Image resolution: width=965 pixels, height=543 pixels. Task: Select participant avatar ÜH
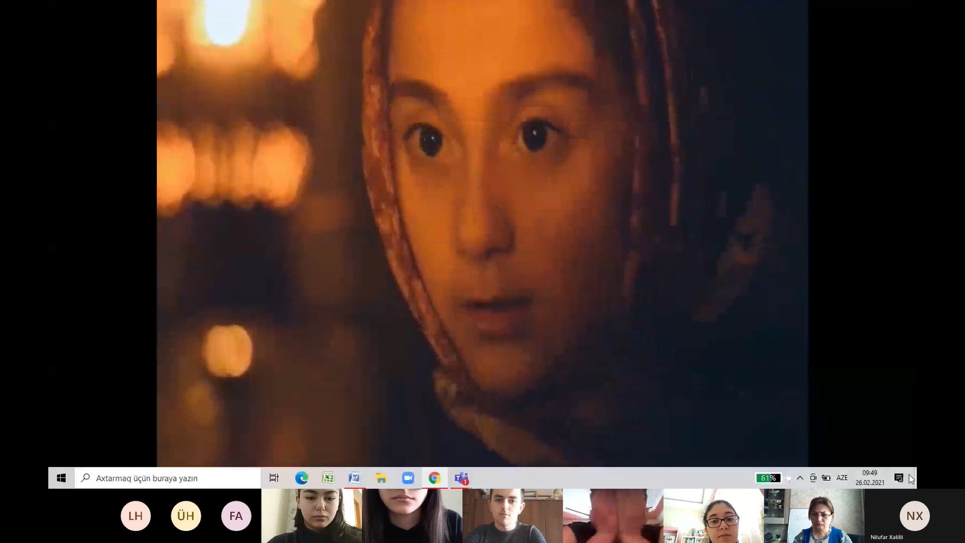(x=186, y=516)
